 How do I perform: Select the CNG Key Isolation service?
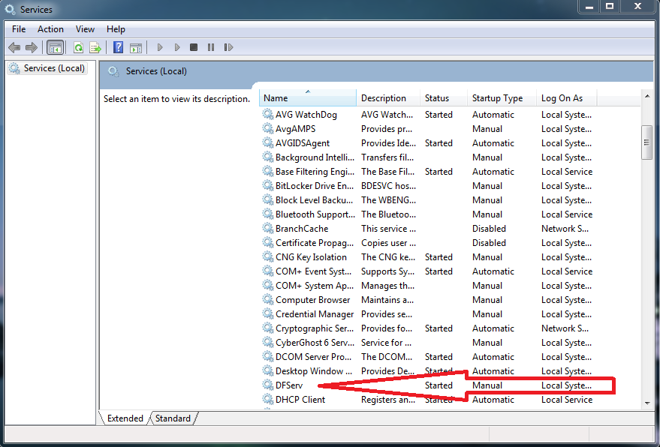pyautogui.click(x=427, y=257)
